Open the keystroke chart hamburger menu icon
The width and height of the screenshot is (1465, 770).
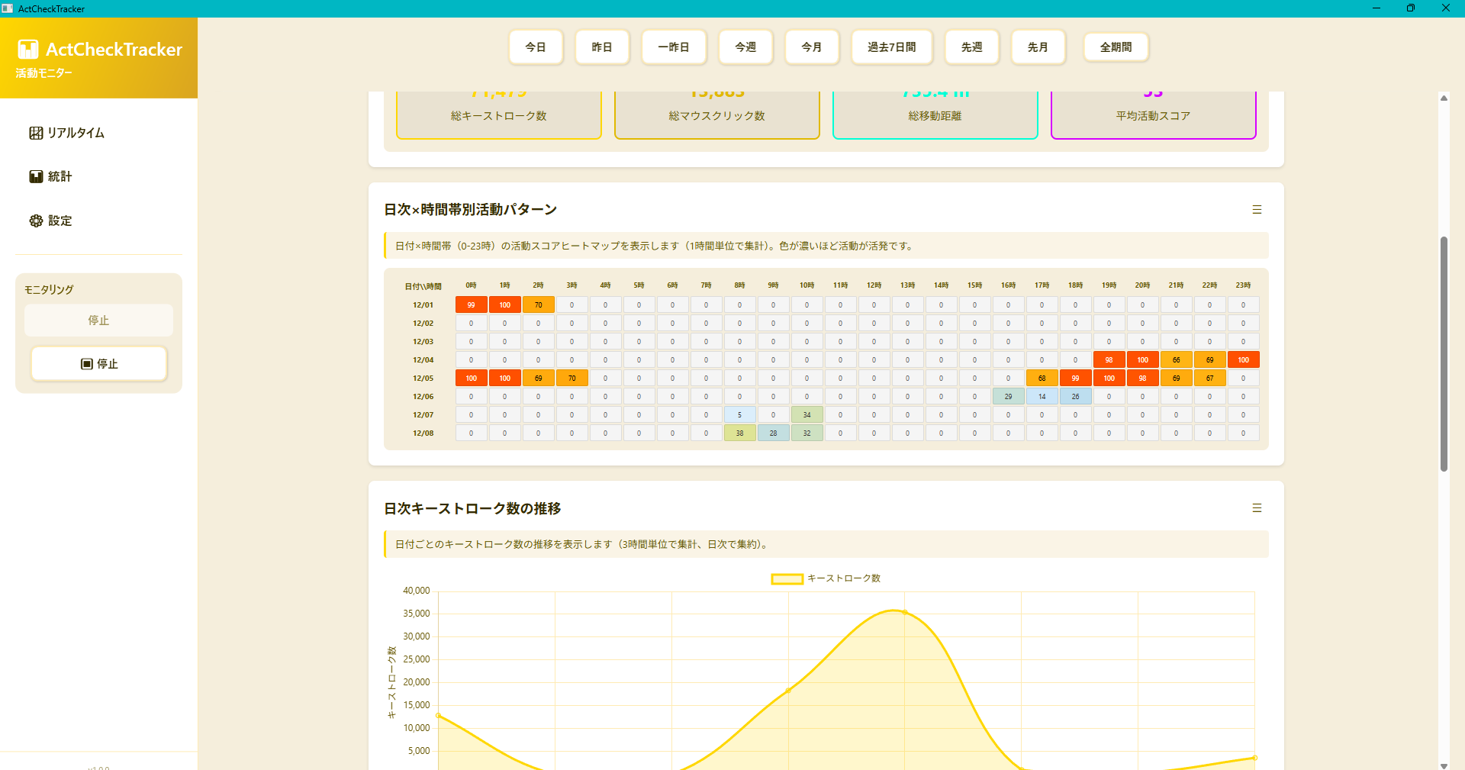tap(1257, 507)
